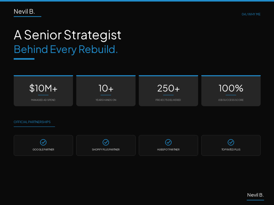Click the HUBSPOT PARTNER label

click(x=168, y=150)
